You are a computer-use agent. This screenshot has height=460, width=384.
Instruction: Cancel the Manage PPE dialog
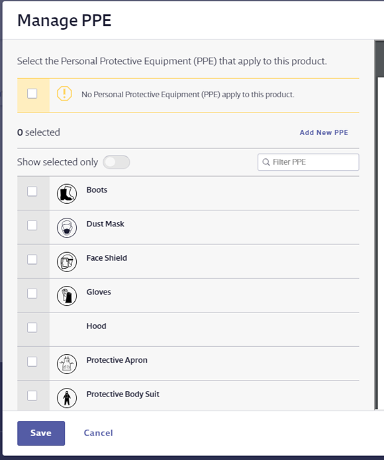coord(98,433)
